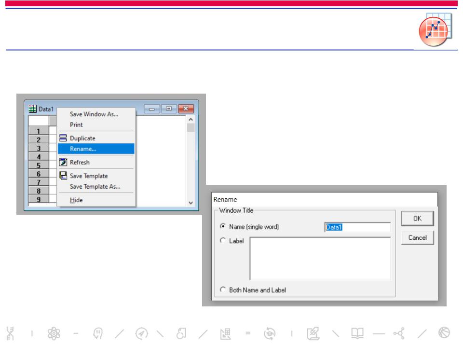Image resolution: width=463 pixels, height=344 pixels.
Task: Select row header 8 in worksheet
Action: click(39, 191)
